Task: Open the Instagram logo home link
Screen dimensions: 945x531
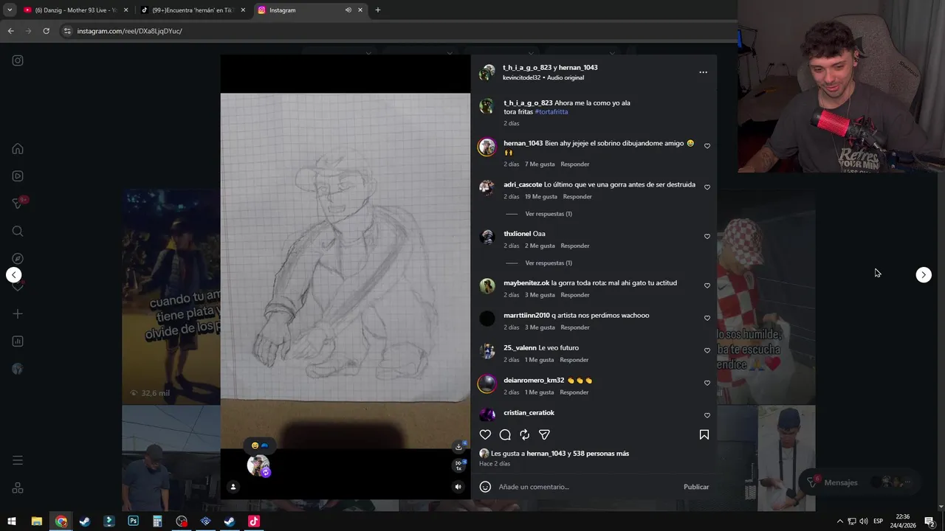Action: tap(18, 60)
